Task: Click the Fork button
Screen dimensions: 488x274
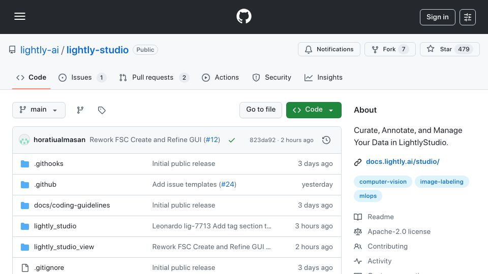Action: click(x=390, y=49)
